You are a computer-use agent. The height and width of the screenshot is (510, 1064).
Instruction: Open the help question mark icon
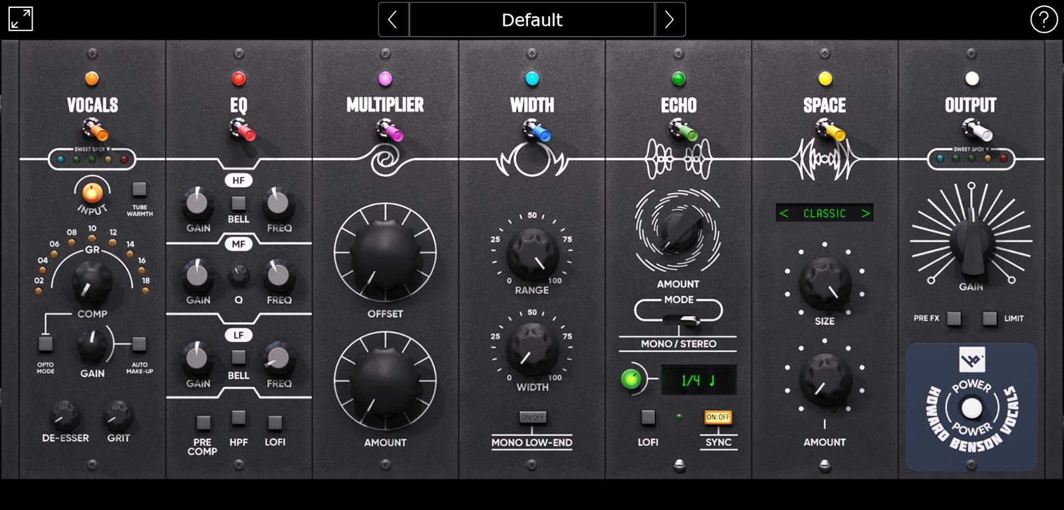[x=1043, y=20]
